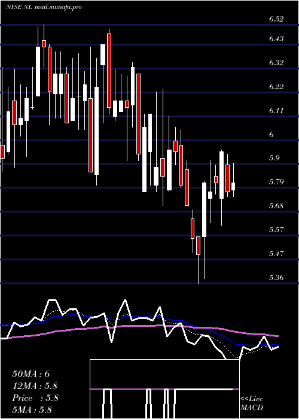Click the NYSE NL mail.munafa.pro title text
Image resolution: width=299 pixels, height=419 pixels.
[x=44, y=7]
